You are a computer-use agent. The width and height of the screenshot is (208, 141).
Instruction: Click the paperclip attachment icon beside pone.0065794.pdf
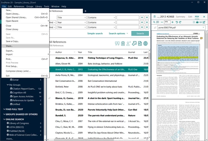click(155, 28)
